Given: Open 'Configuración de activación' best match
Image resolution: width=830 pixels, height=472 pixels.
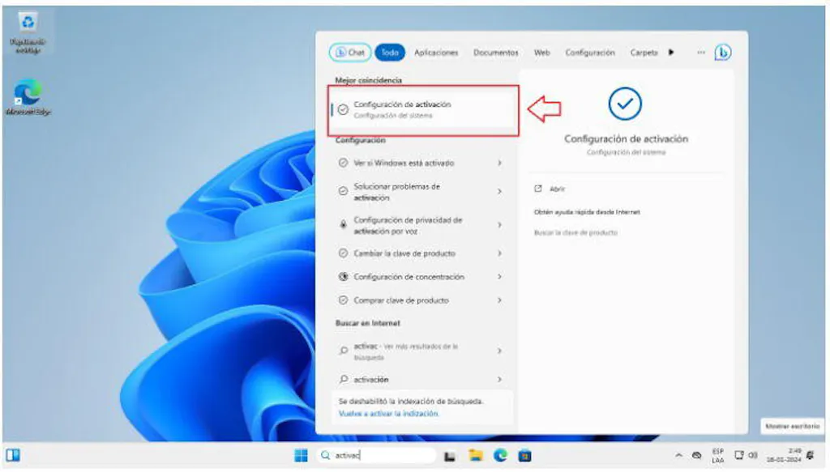Looking at the screenshot, I should (x=421, y=109).
